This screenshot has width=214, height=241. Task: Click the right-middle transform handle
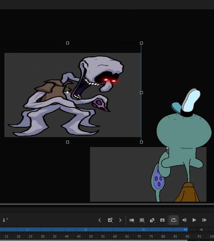click(141, 92)
